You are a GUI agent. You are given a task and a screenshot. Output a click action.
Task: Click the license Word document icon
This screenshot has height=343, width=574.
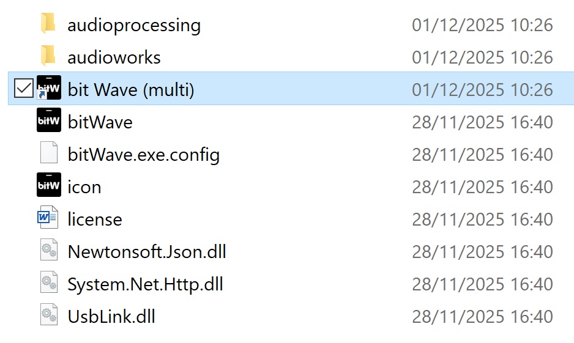pyautogui.click(x=48, y=219)
